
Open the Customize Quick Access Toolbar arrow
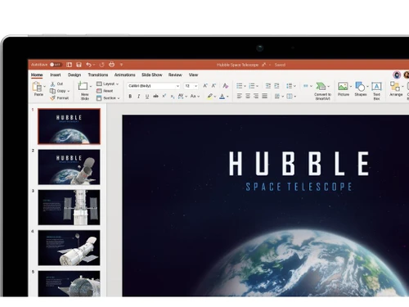click(x=121, y=65)
